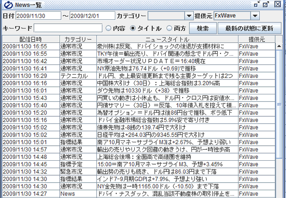Select the 緊急市況 category cell
286x198 pixels.
78,172
